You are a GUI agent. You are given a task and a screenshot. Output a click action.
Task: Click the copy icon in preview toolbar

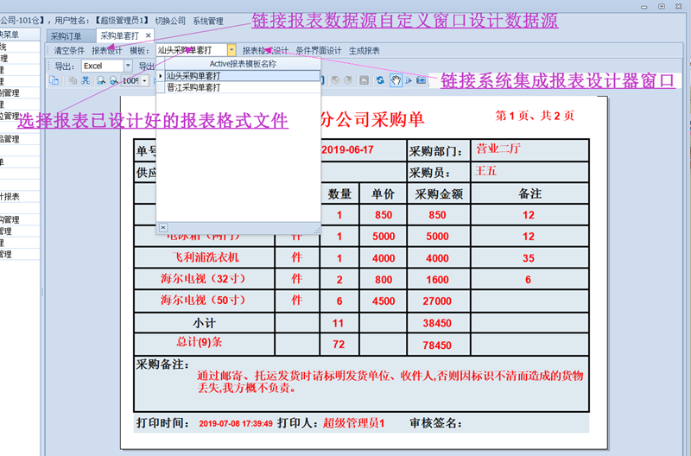pyautogui.click(x=73, y=80)
